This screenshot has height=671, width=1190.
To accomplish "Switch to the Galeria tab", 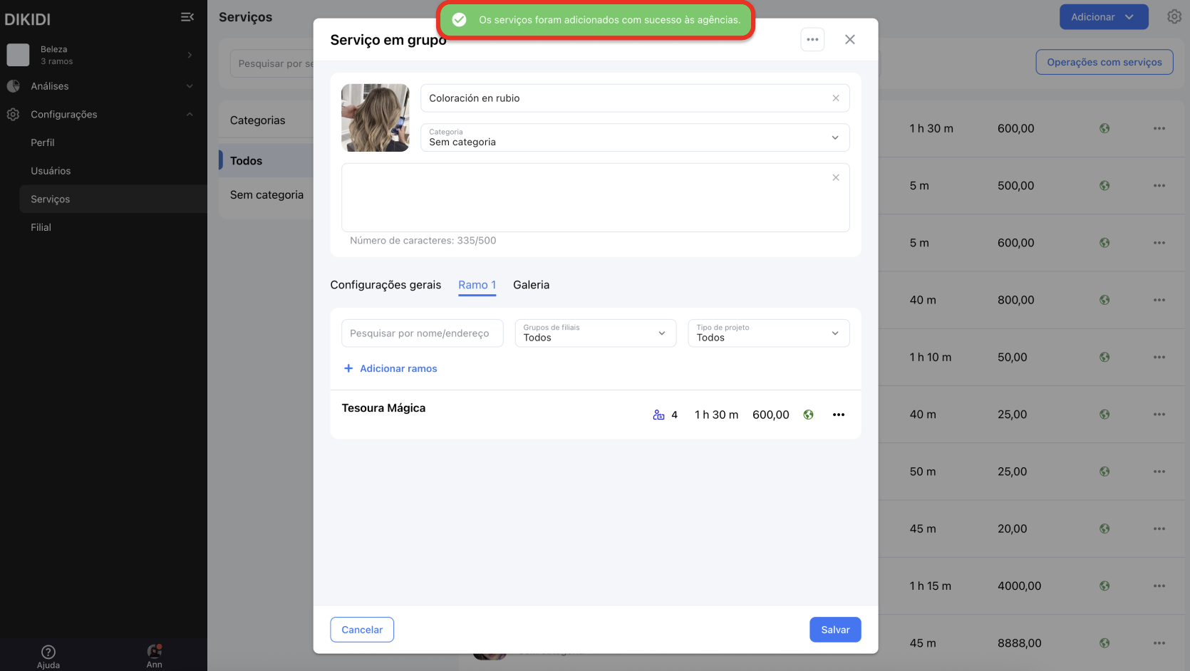I will [x=531, y=285].
